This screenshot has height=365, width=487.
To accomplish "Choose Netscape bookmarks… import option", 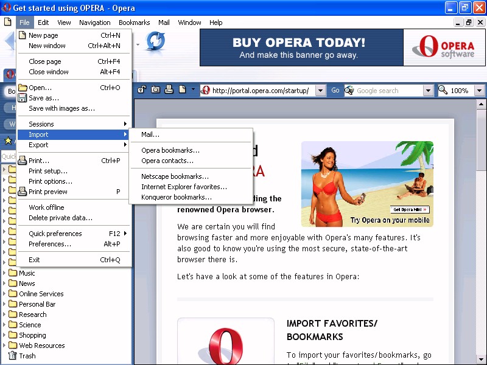I will (x=191, y=176).
